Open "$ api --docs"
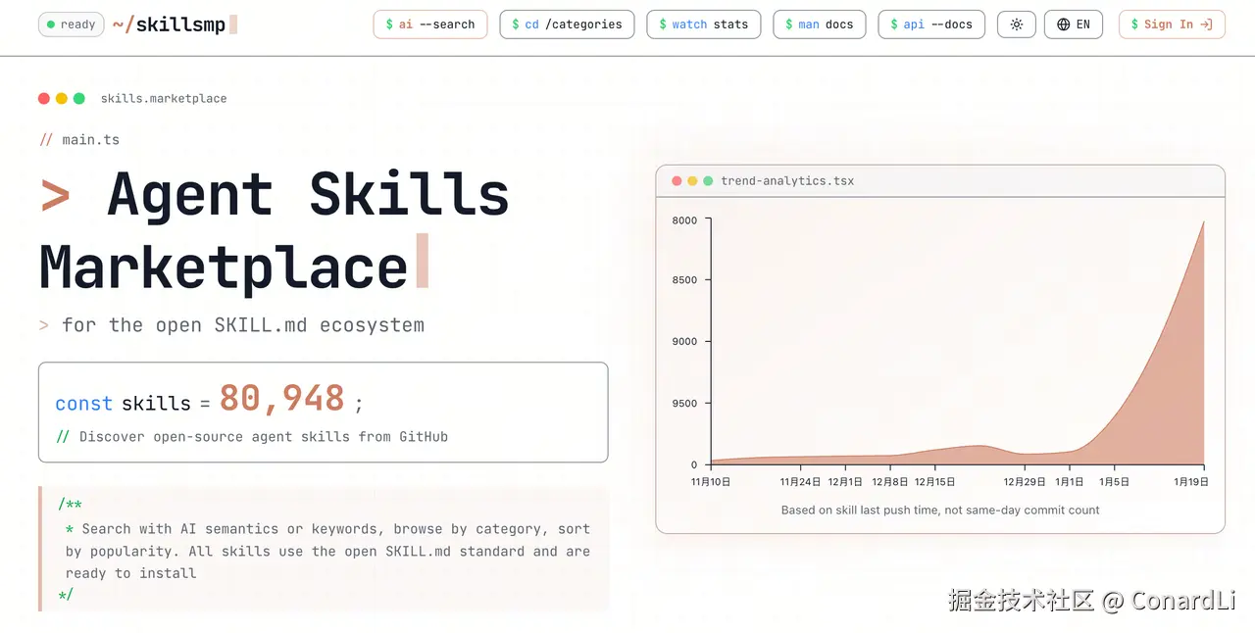1255x633 pixels. pyautogui.click(x=930, y=24)
